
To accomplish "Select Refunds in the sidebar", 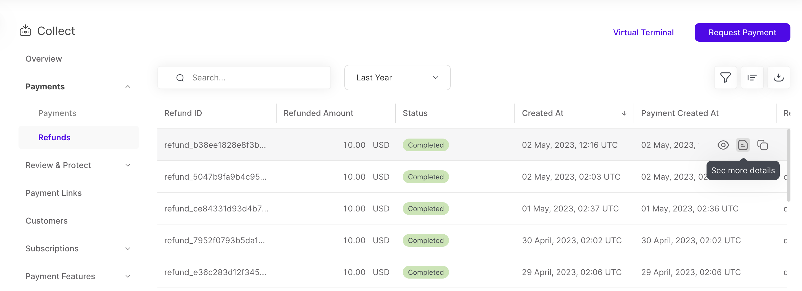I will click(54, 137).
